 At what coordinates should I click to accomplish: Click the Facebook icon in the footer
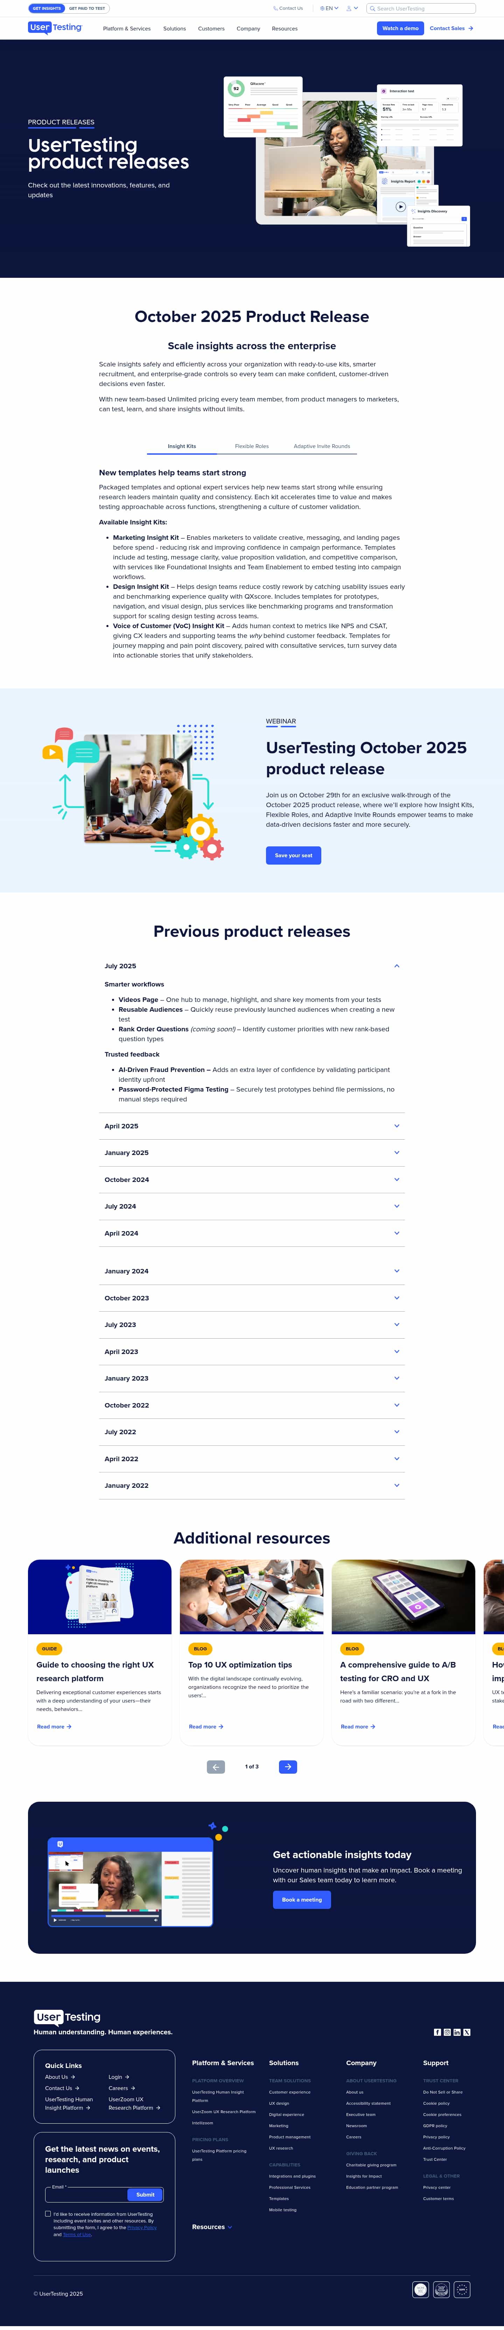click(x=437, y=2033)
